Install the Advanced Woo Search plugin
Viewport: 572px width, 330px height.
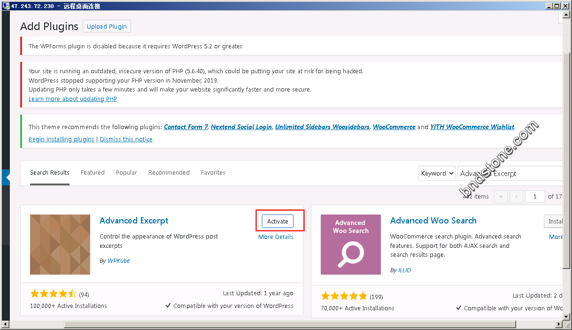(553, 221)
